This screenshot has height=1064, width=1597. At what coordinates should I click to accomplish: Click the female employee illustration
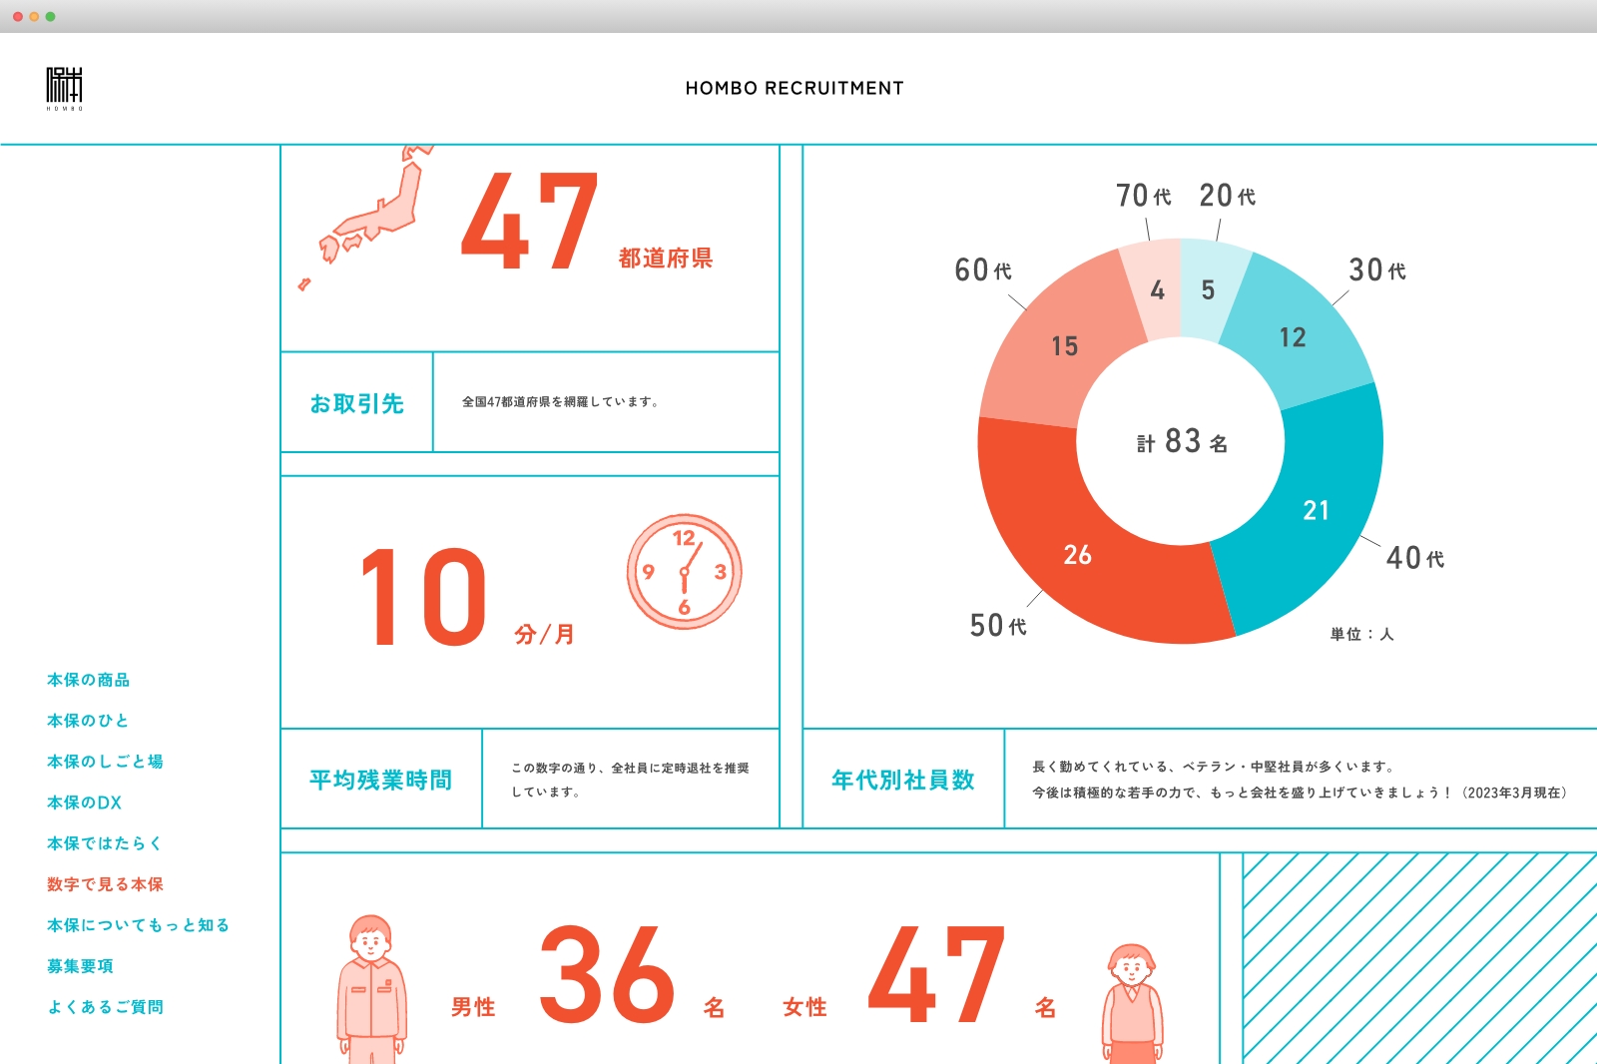click(1132, 1003)
